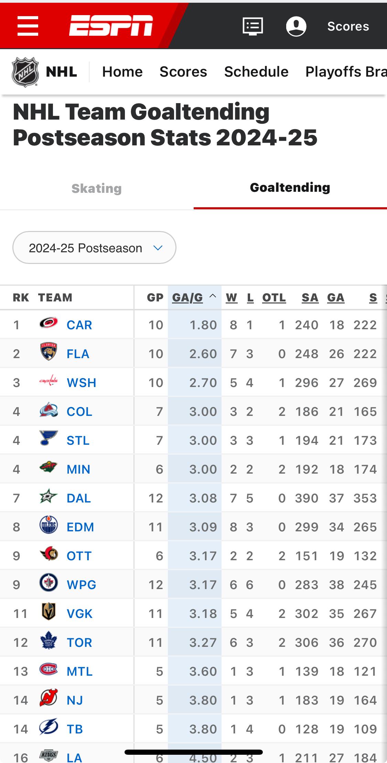
Task: Open the WSH team link
Action: pyautogui.click(x=81, y=383)
